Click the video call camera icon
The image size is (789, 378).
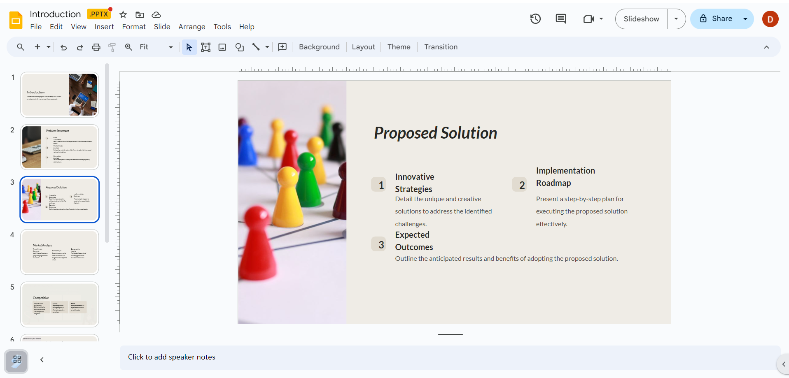tap(588, 19)
